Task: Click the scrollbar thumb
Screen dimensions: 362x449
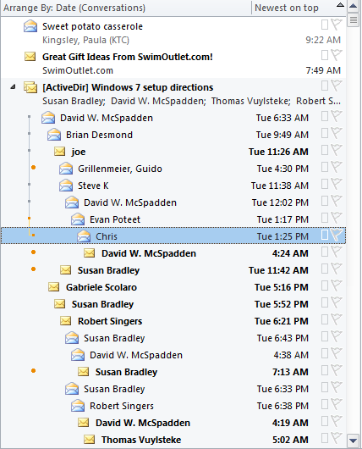Action: point(354,19)
